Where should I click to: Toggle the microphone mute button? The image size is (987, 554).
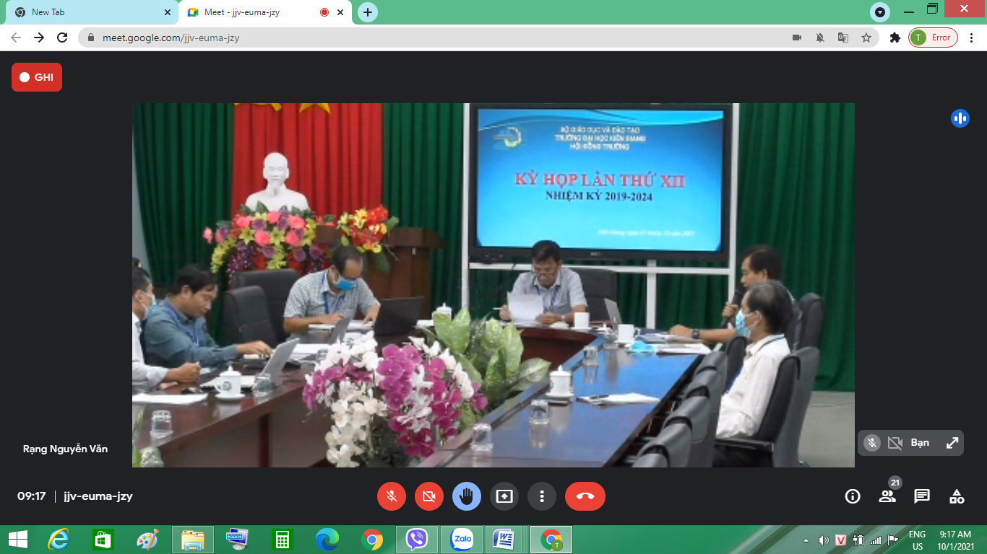(392, 496)
